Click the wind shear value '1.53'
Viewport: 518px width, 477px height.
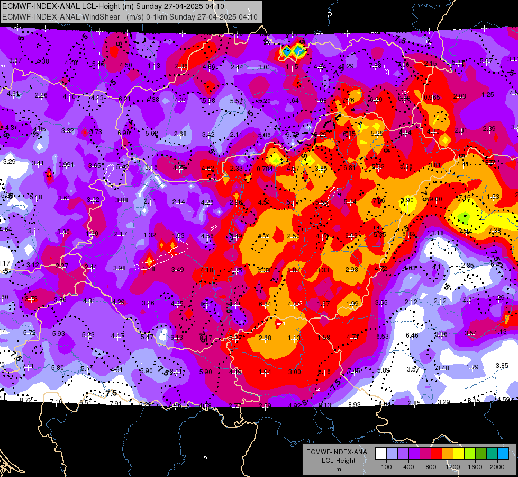tap(493, 196)
